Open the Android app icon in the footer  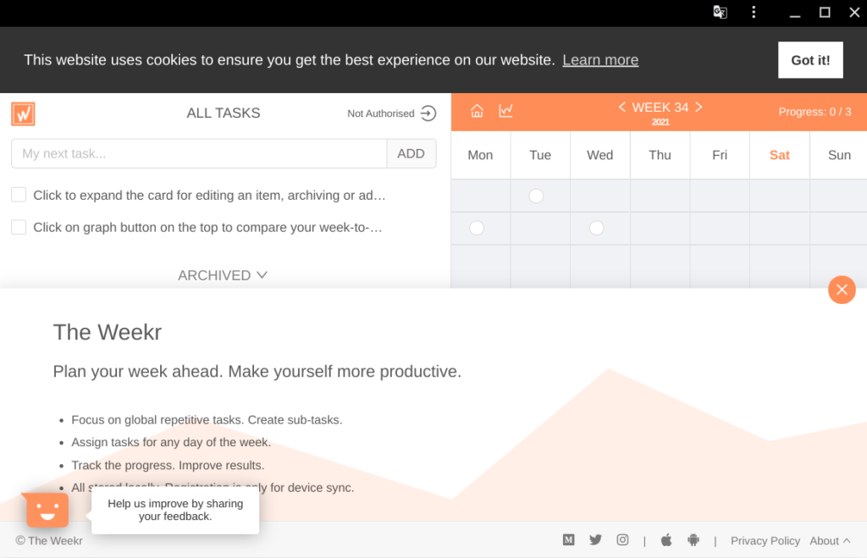tap(693, 539)
